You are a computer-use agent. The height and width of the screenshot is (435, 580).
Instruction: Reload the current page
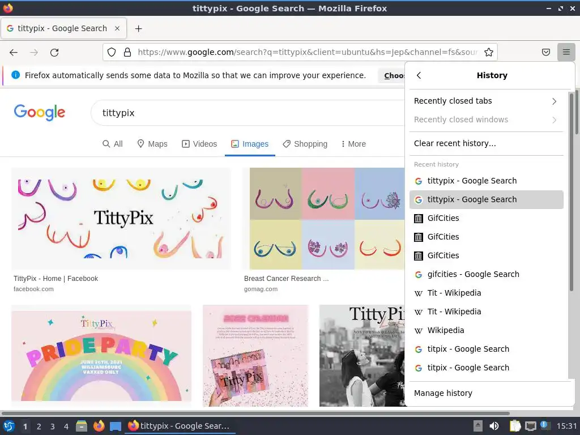(54, 53)
